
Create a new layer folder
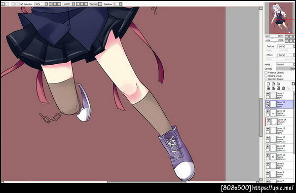tap(278, 83)
